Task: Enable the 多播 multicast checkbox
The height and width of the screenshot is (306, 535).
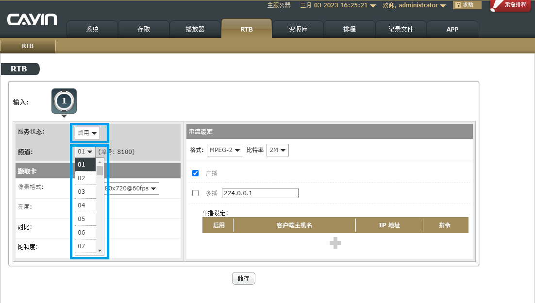Action: 196,193
